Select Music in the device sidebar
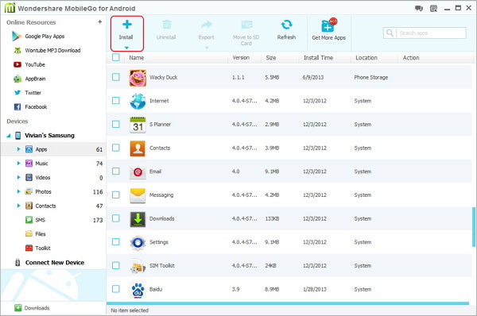Viewport: 477px width, 316px height. [x=41, y=164]
